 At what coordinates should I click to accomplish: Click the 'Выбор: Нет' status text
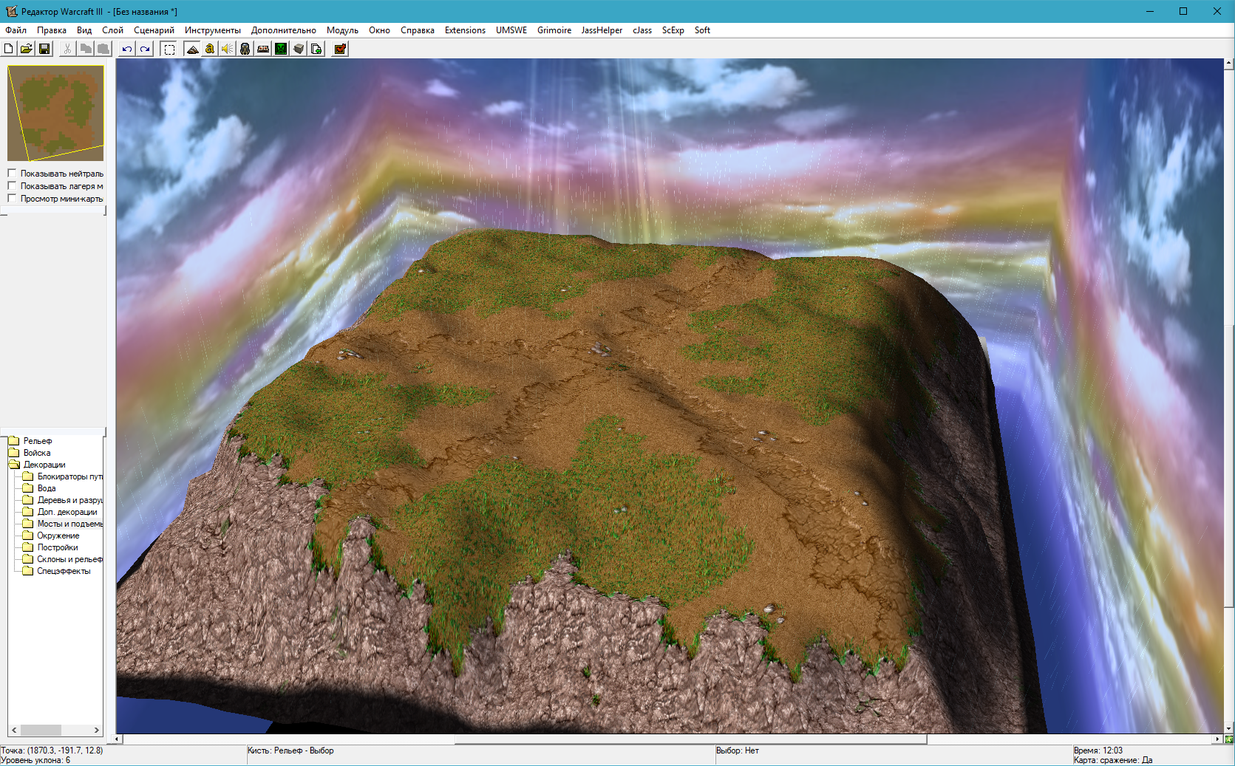(x=738, y=750)
